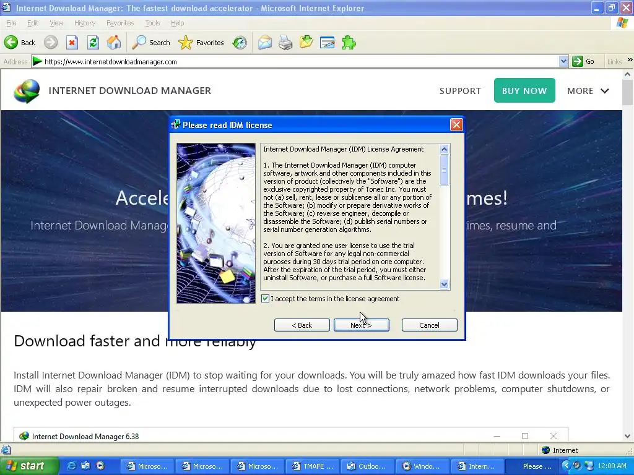Click the Next button in the license dialog

click(362, 325)
